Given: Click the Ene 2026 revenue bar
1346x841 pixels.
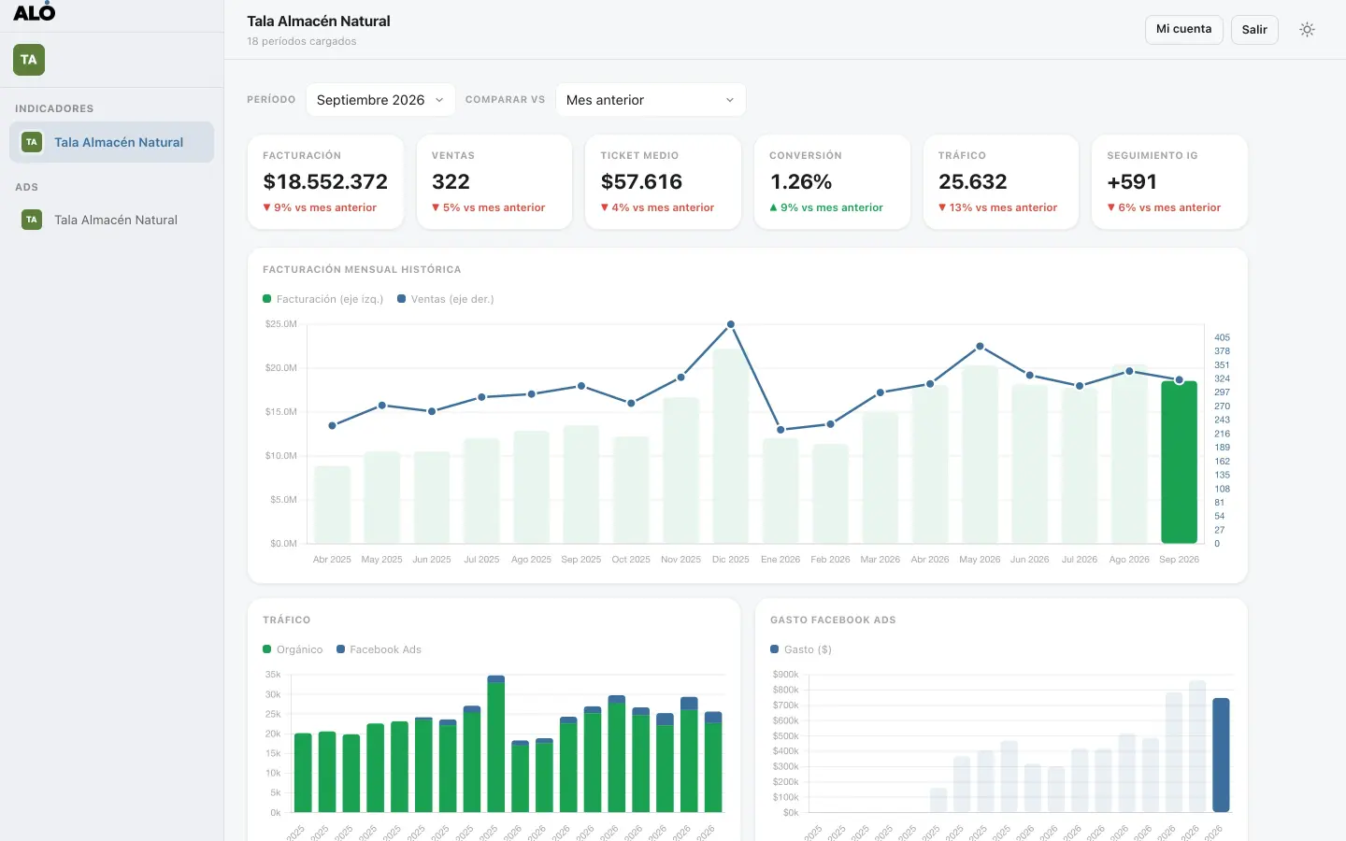Looking at the screenshot, I should (780, 491).
